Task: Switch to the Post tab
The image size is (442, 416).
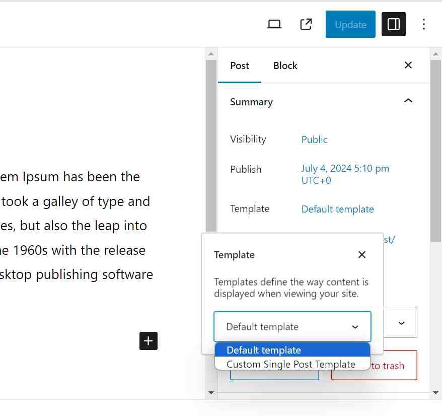Action: (240, 65)
